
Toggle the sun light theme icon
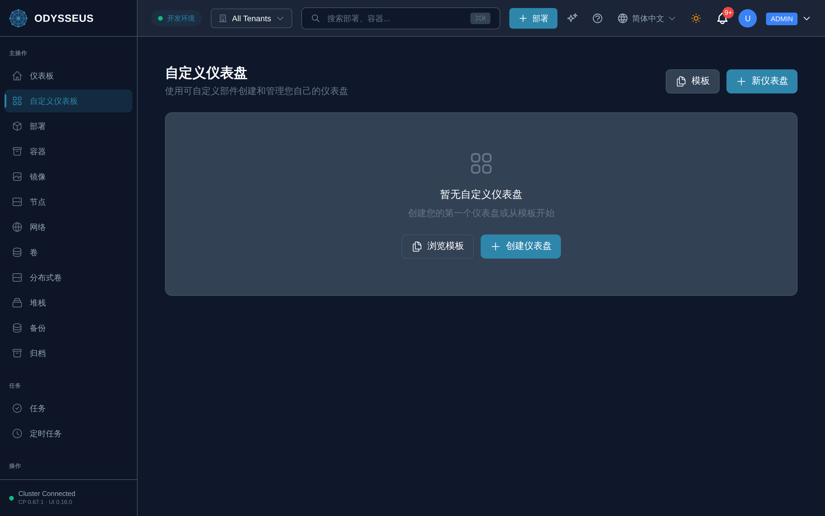696,18
